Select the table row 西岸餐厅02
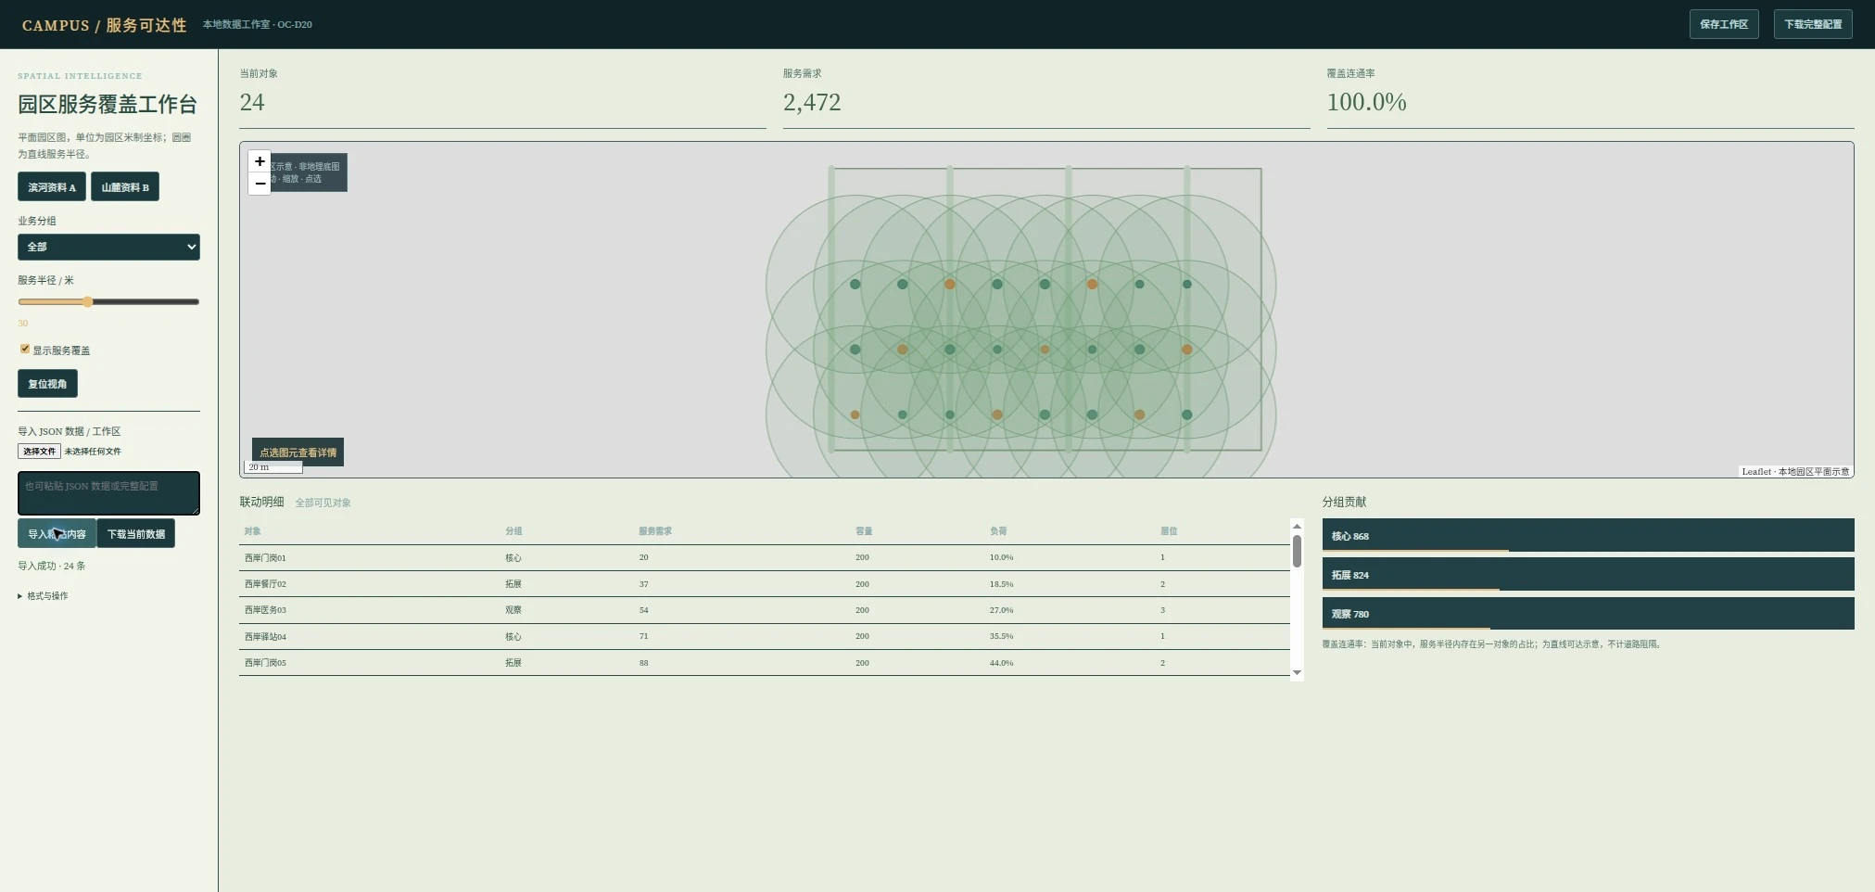Screen dimensions: 1875x892 (x=765, y=584)
